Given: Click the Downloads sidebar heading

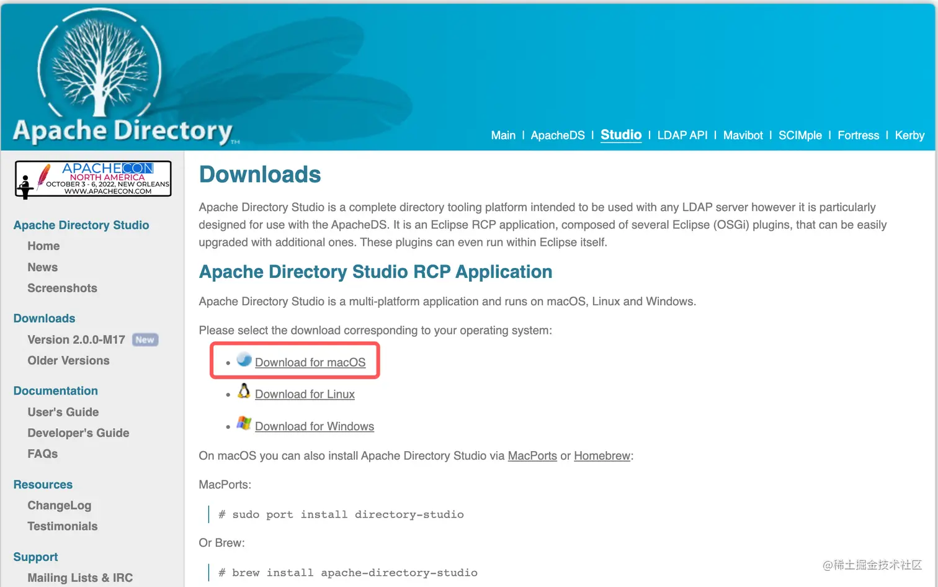Looking at the screenshot, I should tap(44, 318).
